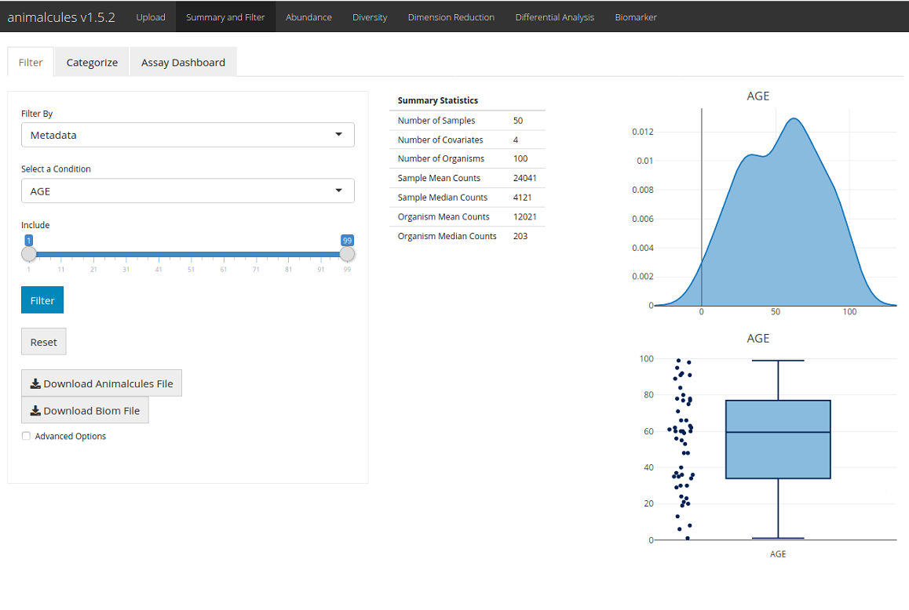
Task: Click the Number of Covariates value 4
Action: click(516, 140)
